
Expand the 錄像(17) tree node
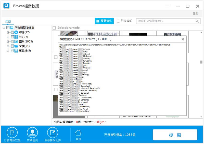pos(8,32)
